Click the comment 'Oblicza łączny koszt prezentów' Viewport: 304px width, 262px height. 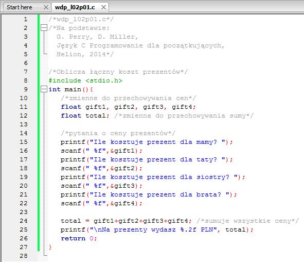118,72
